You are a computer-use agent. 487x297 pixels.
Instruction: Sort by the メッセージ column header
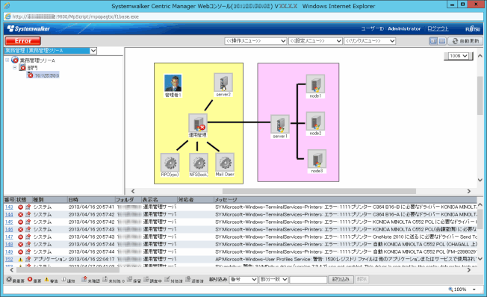345,199
